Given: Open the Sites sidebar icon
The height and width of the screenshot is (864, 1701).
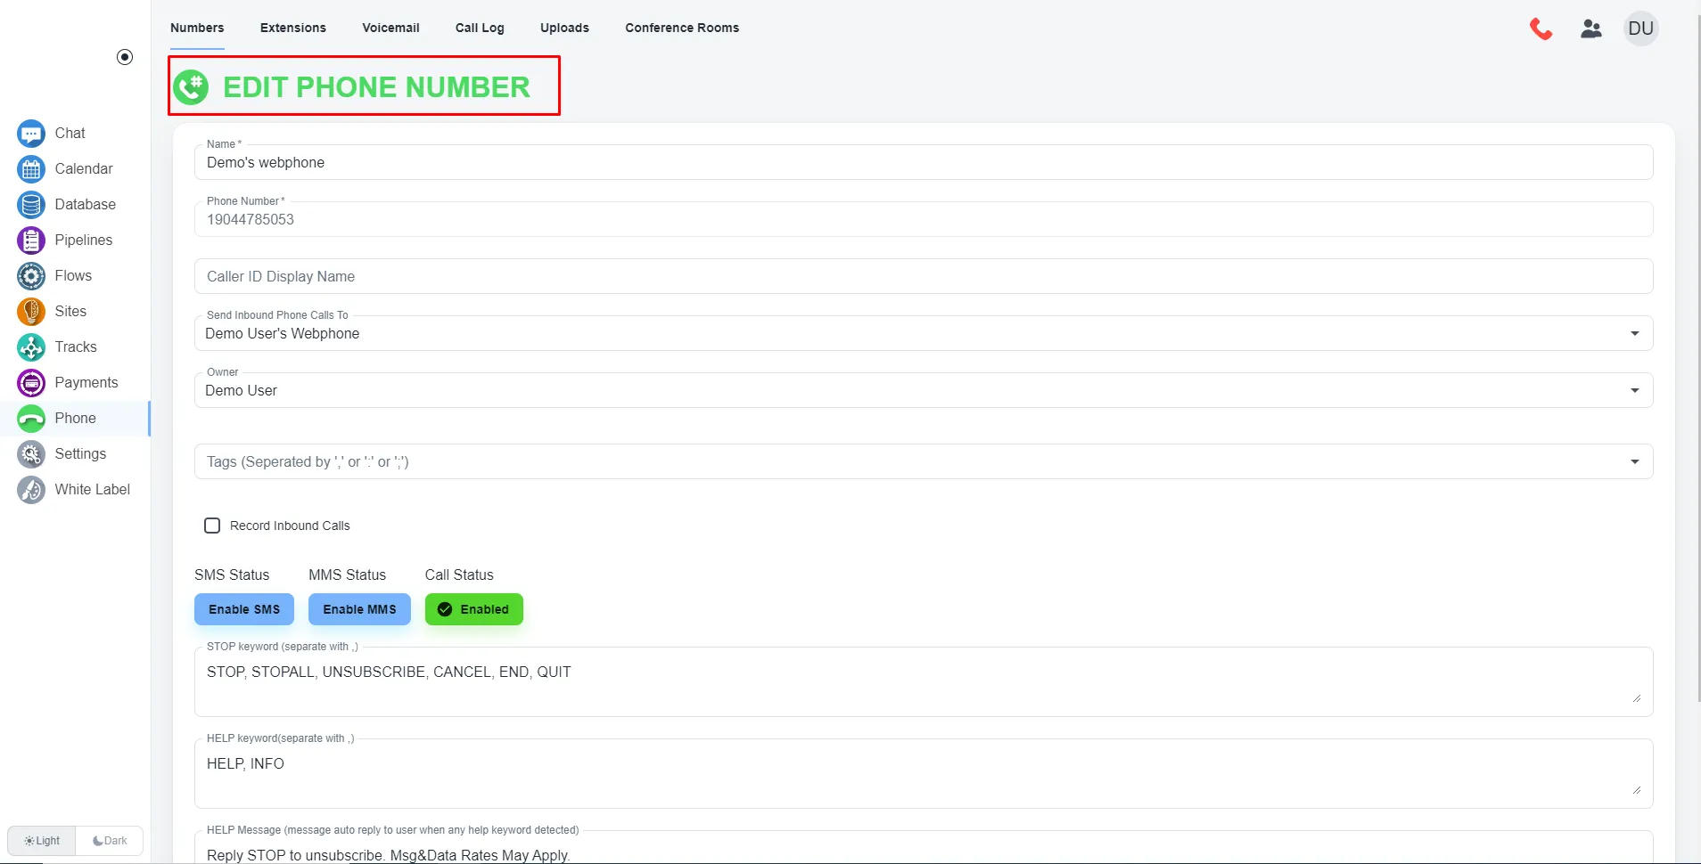Looking at the screenshot, I should click(31, 312).
